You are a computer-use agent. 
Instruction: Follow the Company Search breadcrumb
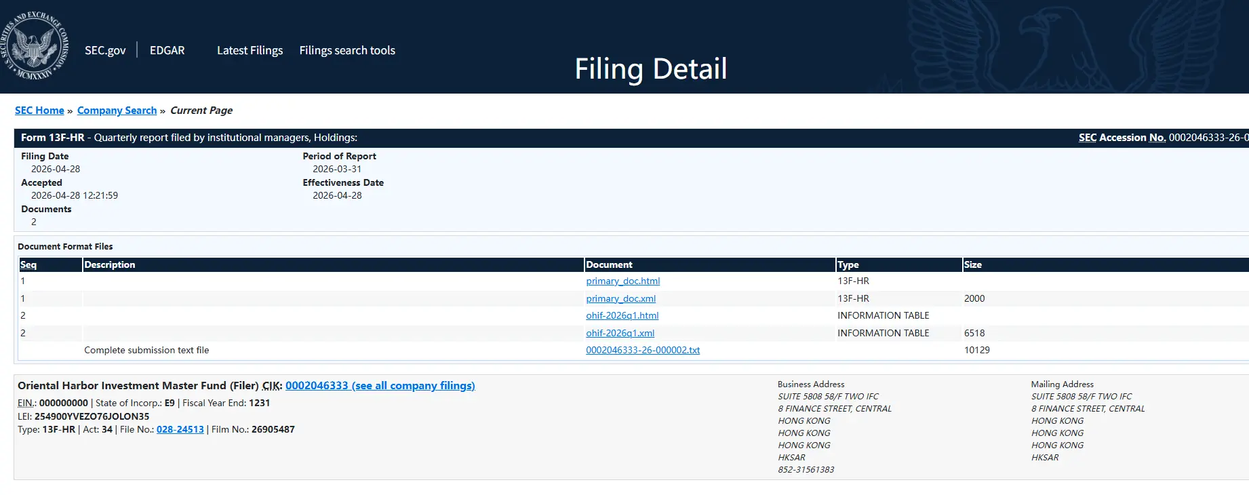tap(117, 111)
